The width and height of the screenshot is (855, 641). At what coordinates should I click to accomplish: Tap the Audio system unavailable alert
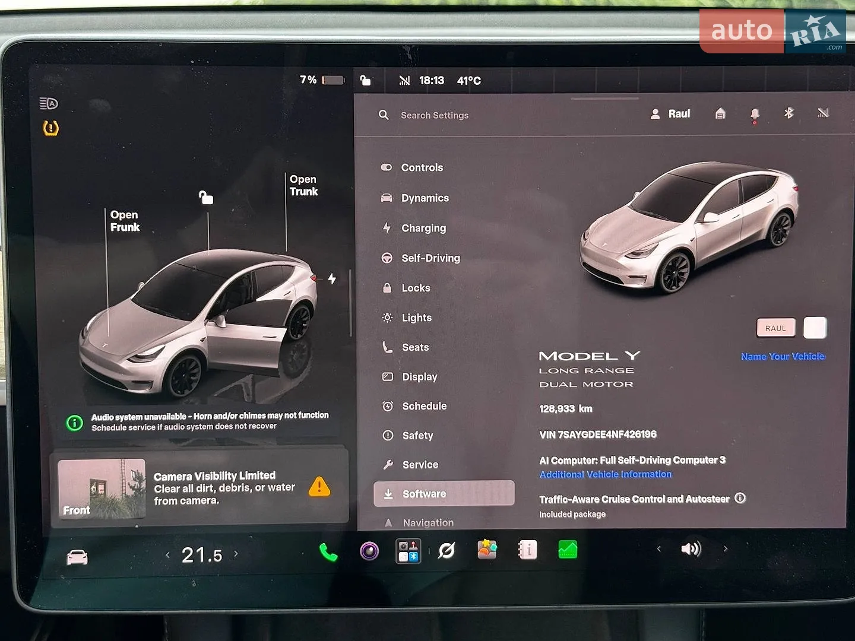pos(198,421)
